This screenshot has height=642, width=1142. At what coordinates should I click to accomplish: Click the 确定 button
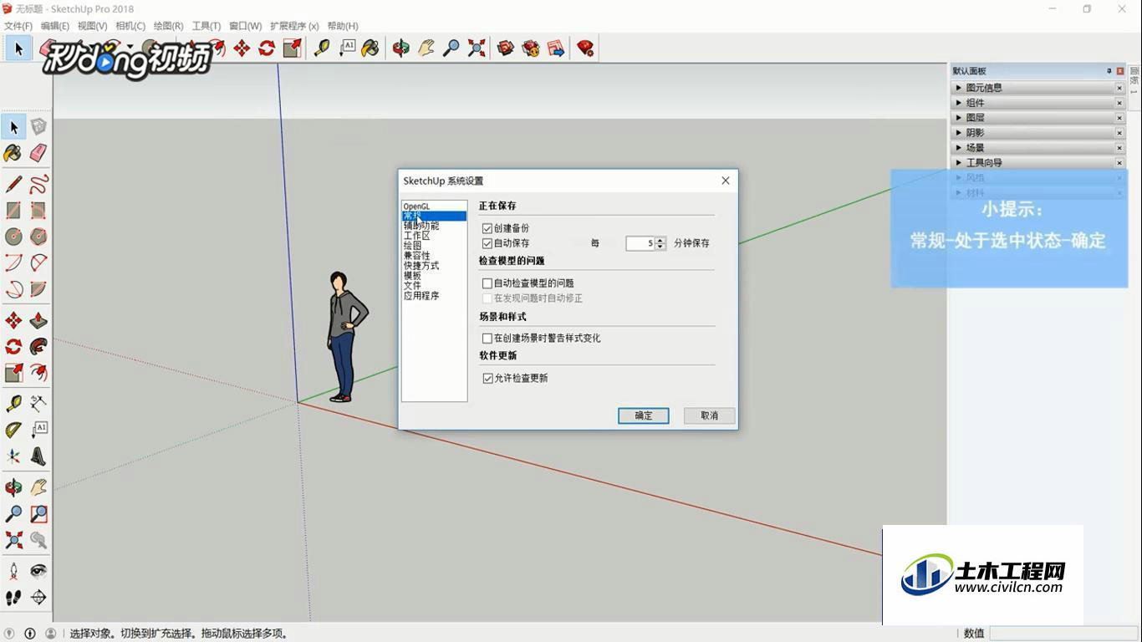click(x=644, y=415)
